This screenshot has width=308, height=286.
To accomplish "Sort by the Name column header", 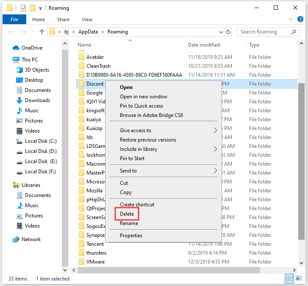I will coord(130,45).
